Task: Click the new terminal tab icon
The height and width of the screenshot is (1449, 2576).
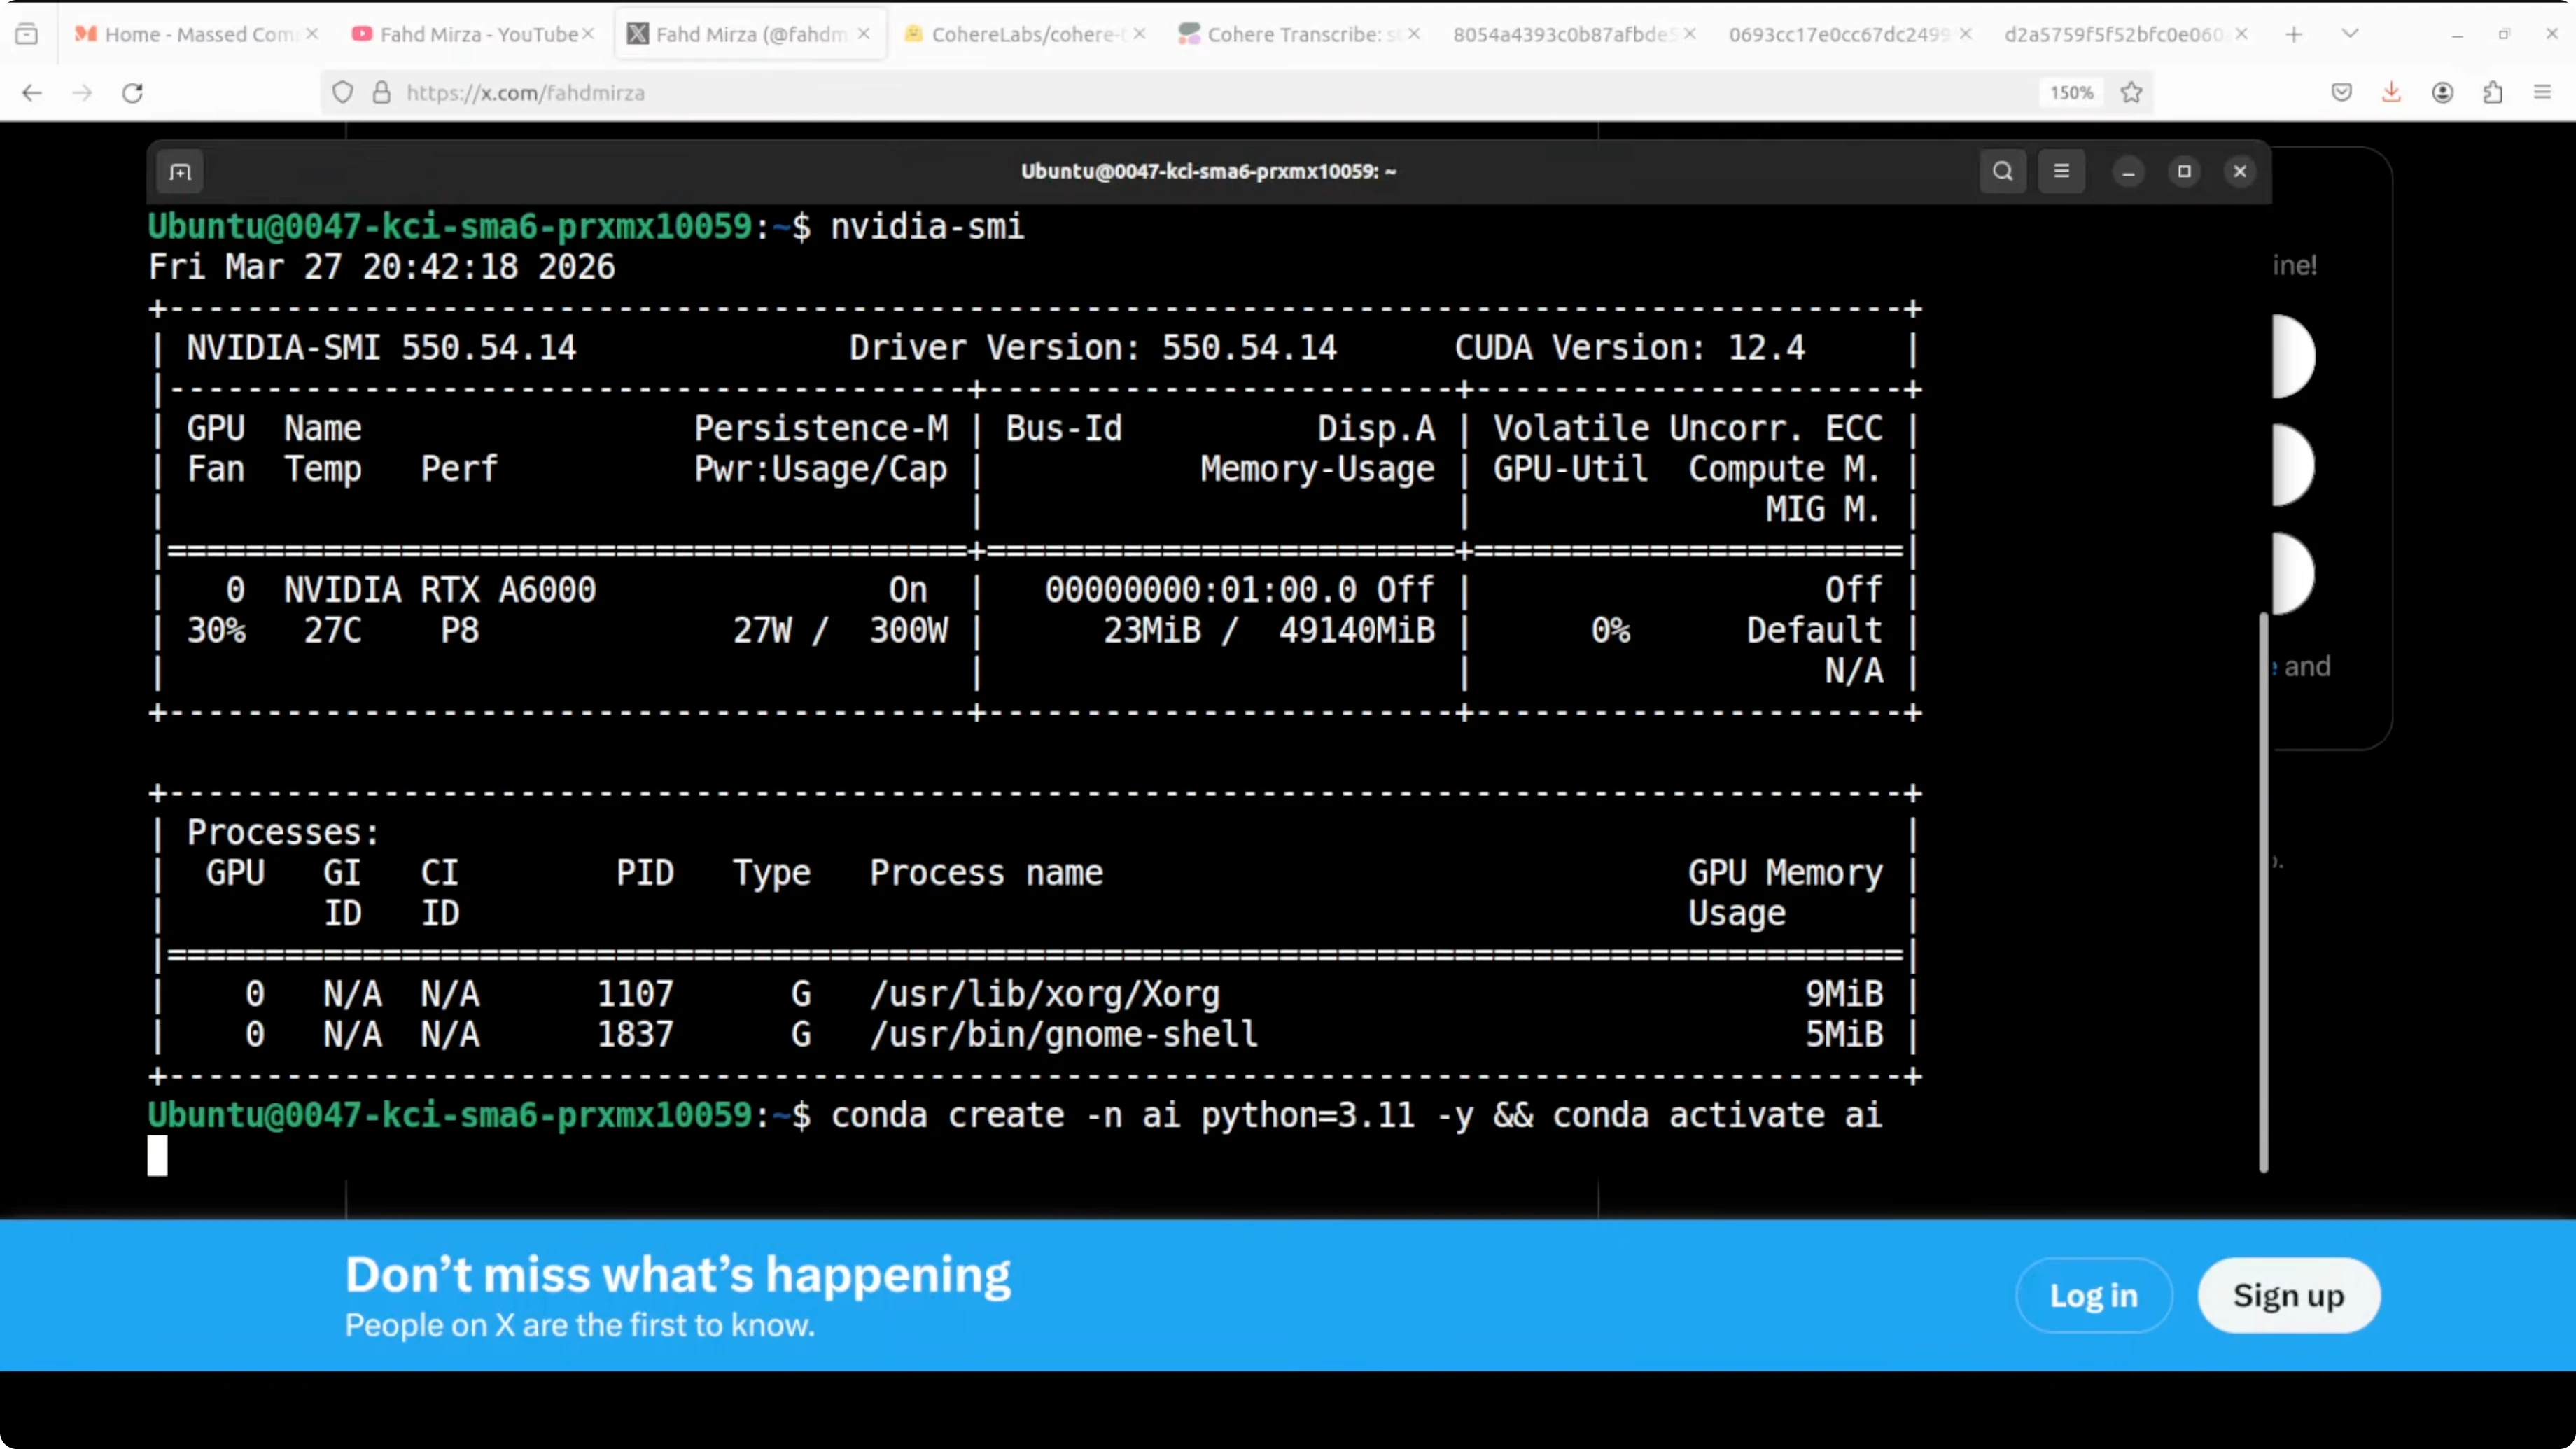Action: click(x=180, y=172)
